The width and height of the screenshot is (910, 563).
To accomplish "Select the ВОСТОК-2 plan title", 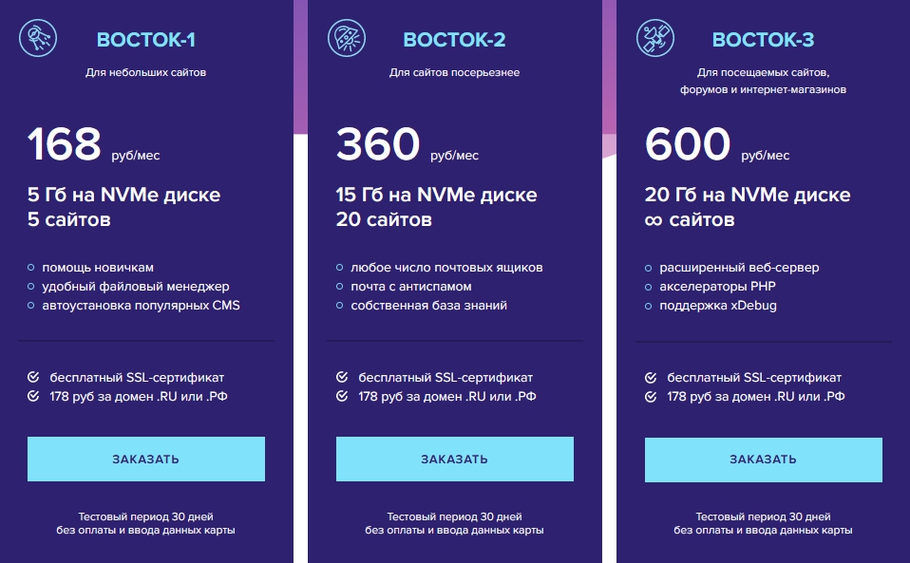I will 454,40.
